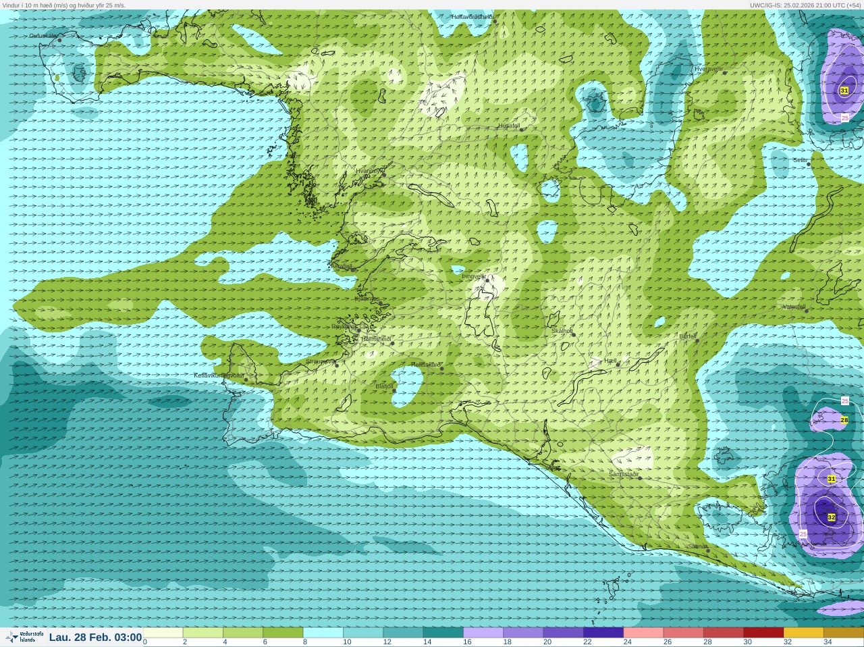Click the Veðurstofa Íslands logo

click(24, 637)
